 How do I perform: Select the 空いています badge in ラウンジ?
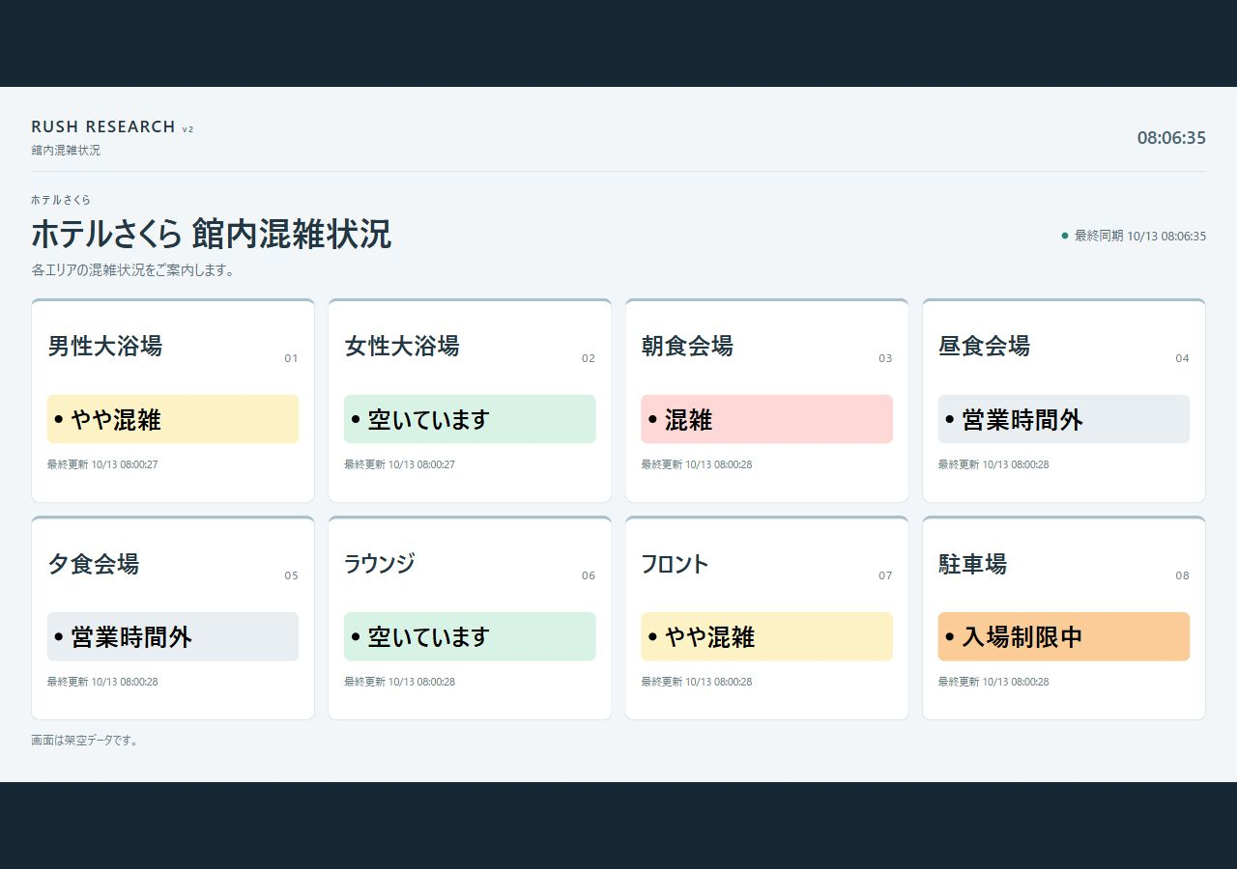470,636
